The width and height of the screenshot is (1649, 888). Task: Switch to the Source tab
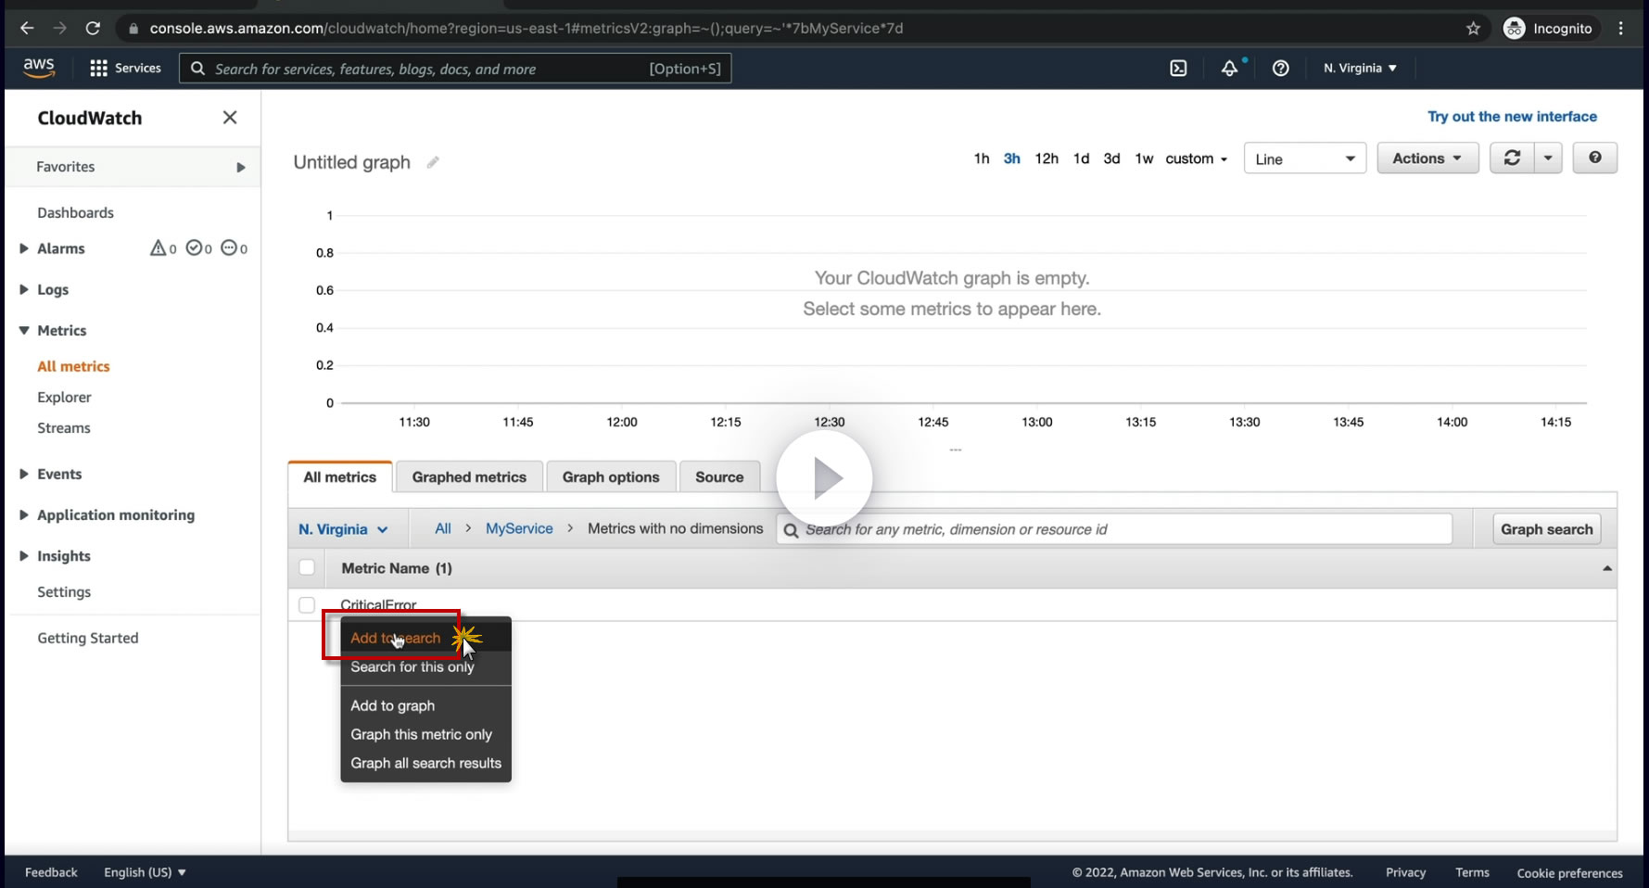[719, 477]
